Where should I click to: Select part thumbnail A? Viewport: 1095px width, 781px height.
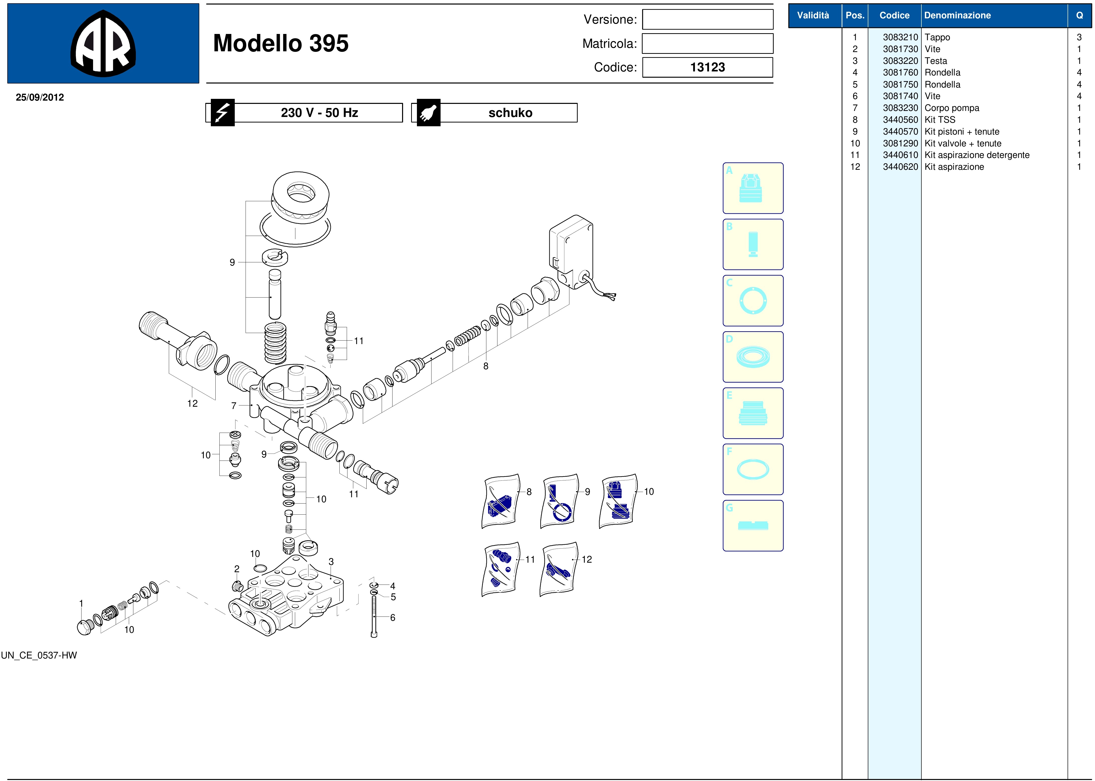[753, 188]
